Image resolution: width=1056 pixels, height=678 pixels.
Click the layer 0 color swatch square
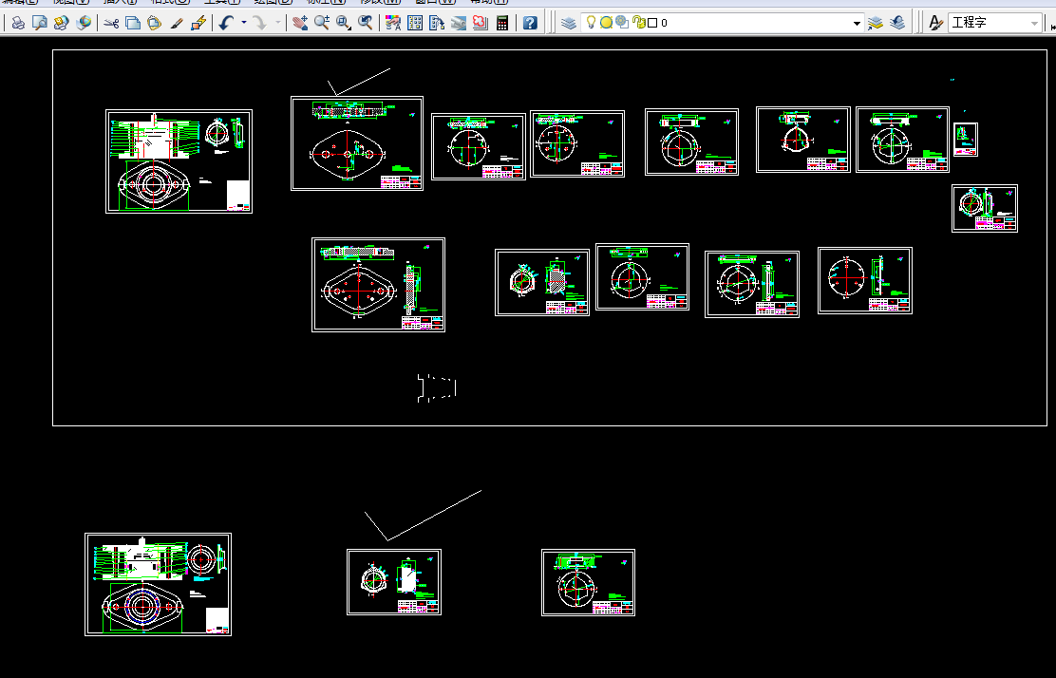click(651, 23)
